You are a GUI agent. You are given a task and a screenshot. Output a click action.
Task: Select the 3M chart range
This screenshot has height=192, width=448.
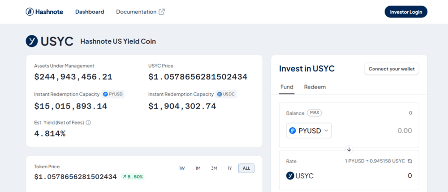[214, 168]
